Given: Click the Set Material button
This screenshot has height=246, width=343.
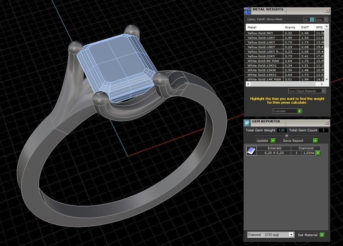Looking at the screenshot, I should point(311,235).
